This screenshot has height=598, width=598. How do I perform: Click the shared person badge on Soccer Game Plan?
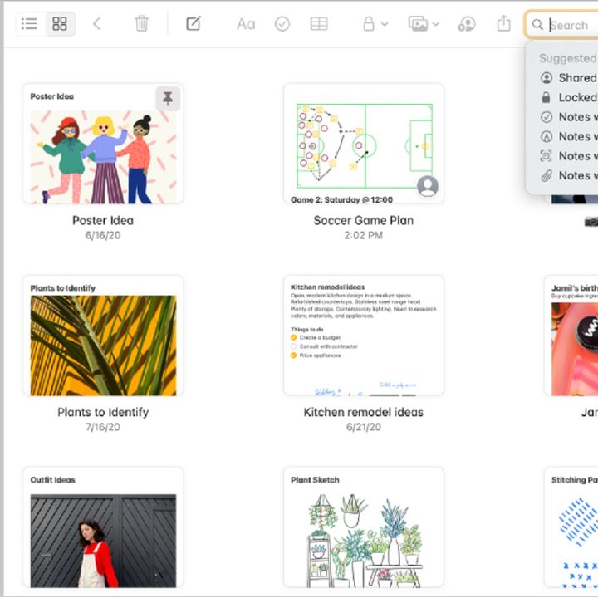428,186
